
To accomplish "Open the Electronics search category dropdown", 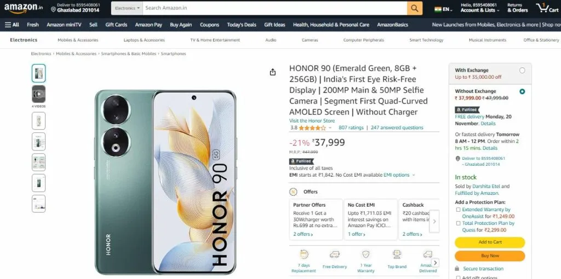I will (x=127, y=8).
